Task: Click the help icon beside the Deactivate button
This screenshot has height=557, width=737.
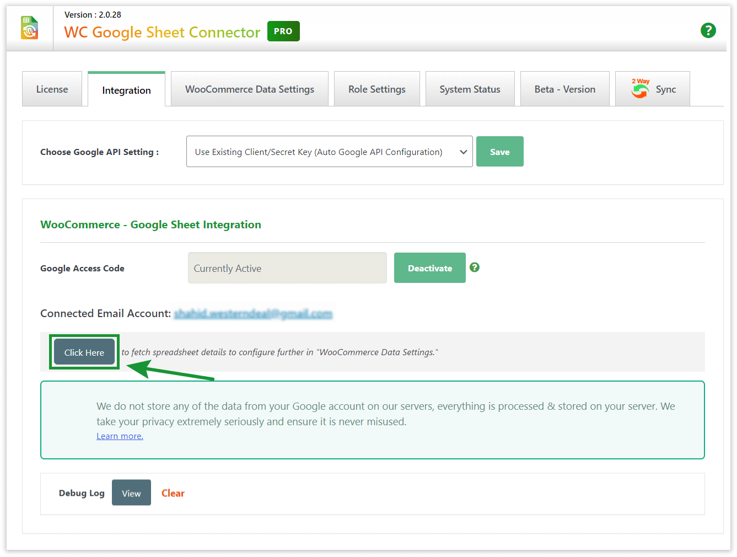Action: click(x=475, y=267)
